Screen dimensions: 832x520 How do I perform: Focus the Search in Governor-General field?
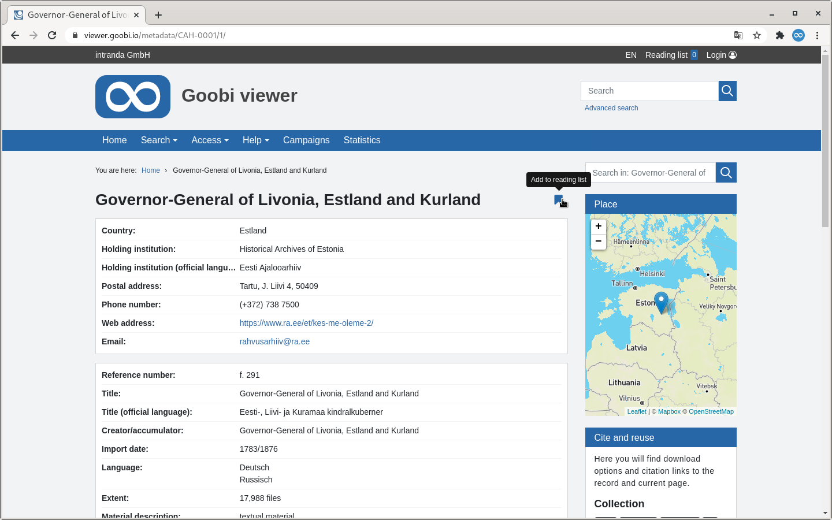click(x=651, y=172)
